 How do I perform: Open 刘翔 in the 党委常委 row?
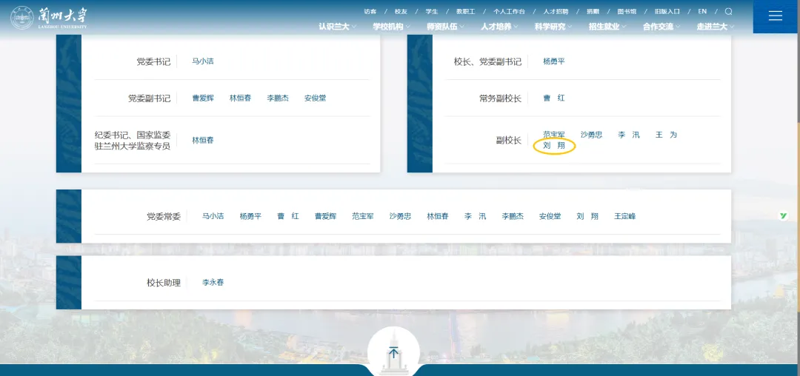pos(587,216)
